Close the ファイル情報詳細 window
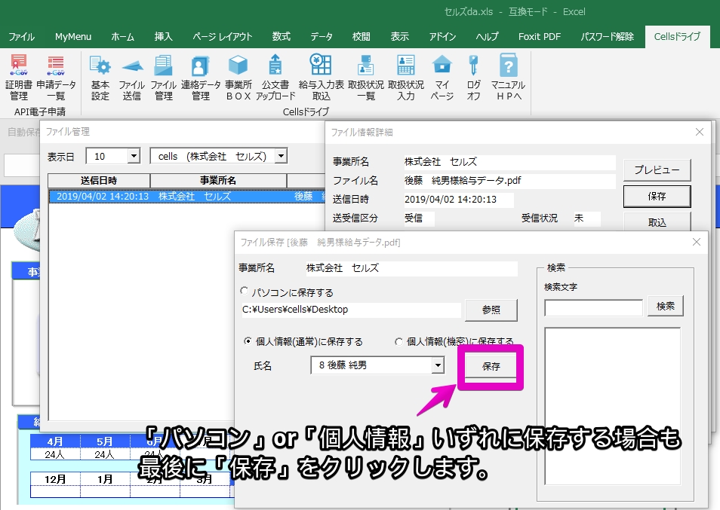The width and height of the screenshot is (720, 510). 700,132
